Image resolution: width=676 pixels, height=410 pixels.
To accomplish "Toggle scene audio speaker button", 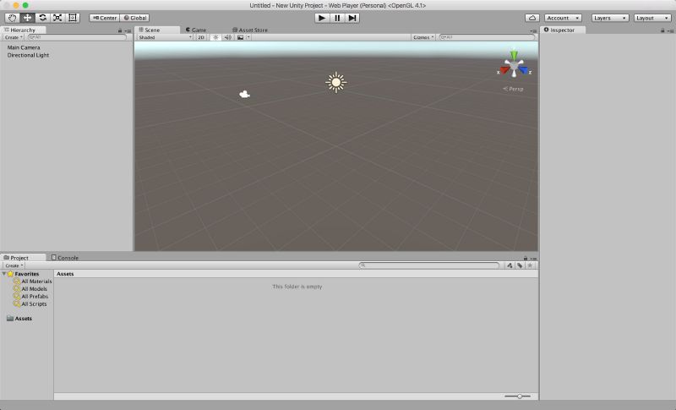I will click(x=228, y=37).
